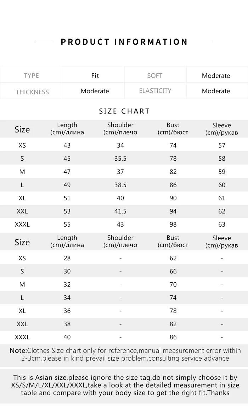
Task: Select the length value 55
Action: coord(67,224)
